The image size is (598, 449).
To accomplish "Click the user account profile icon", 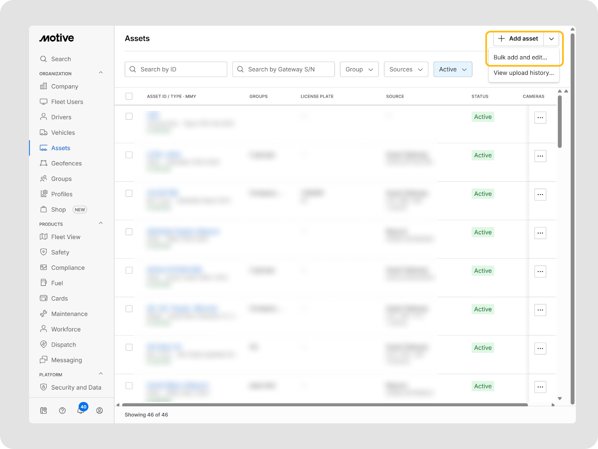I will click(99, 410).
